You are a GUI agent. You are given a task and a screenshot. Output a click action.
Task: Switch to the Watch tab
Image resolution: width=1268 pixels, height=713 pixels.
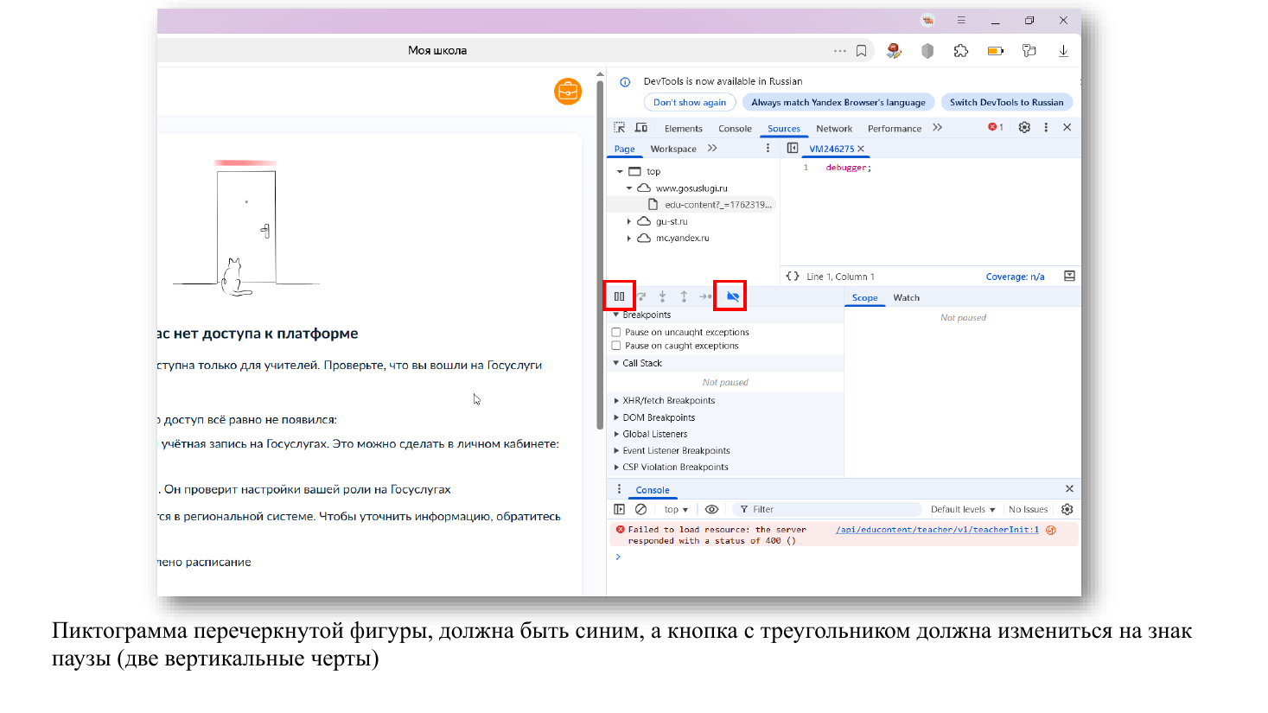pos(906,297)
